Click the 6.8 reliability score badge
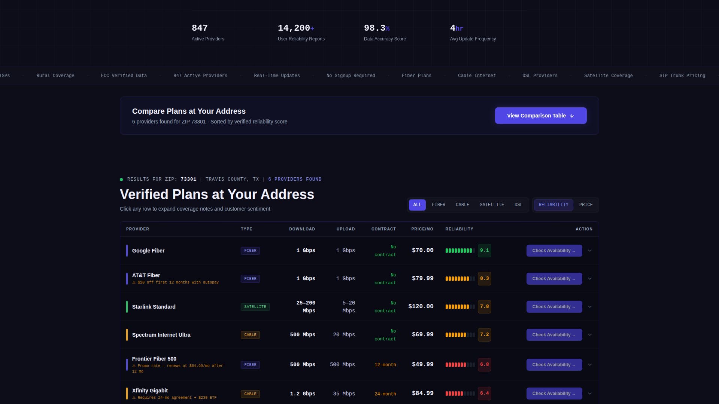719x404 pixels. pos(485,365)
